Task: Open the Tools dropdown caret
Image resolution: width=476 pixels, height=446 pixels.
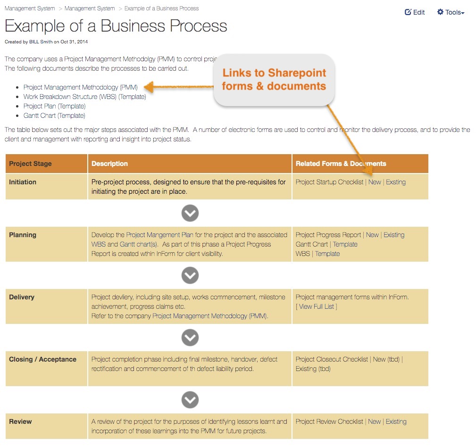Action: tap(463, 13)
